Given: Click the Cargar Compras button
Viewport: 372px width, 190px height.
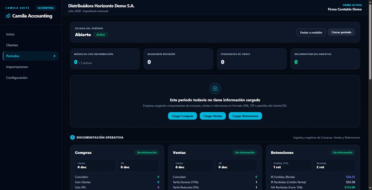Looking at the screenshot, I should pos(182,116).
